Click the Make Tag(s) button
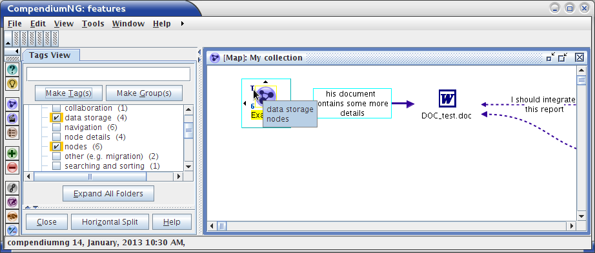This screenshot has width=595, height=253. click(68, 93)
